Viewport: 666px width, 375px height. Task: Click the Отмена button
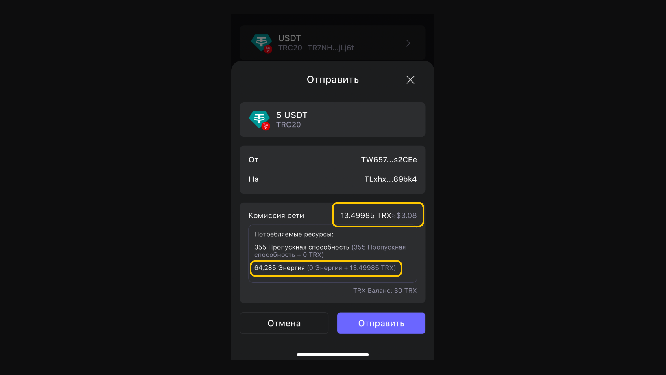click(x=284, y=323)
